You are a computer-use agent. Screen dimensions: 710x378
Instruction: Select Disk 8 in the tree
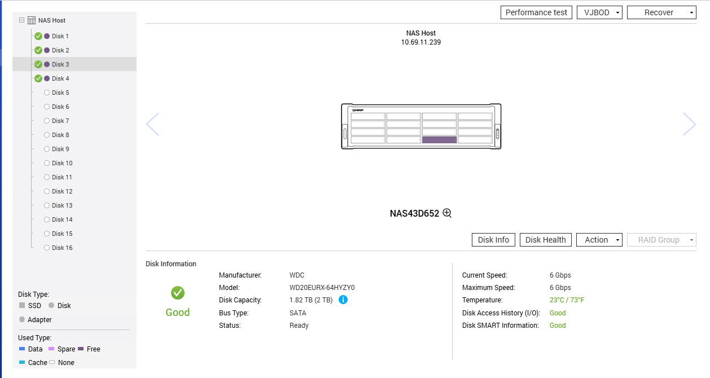coord(60,135)
